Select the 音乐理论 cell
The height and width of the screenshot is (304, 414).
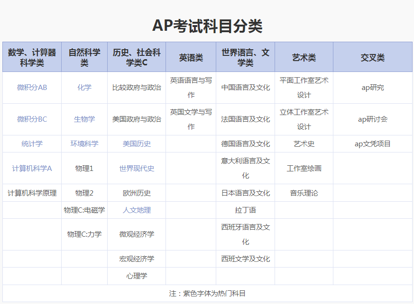point(304,193)
